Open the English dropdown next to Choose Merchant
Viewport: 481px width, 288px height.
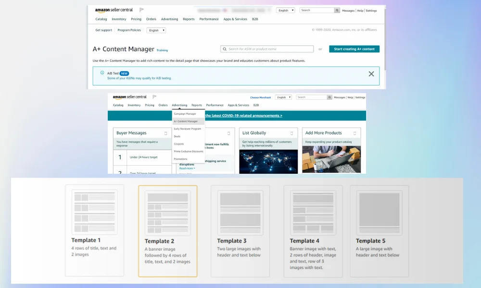pos(283,97)
